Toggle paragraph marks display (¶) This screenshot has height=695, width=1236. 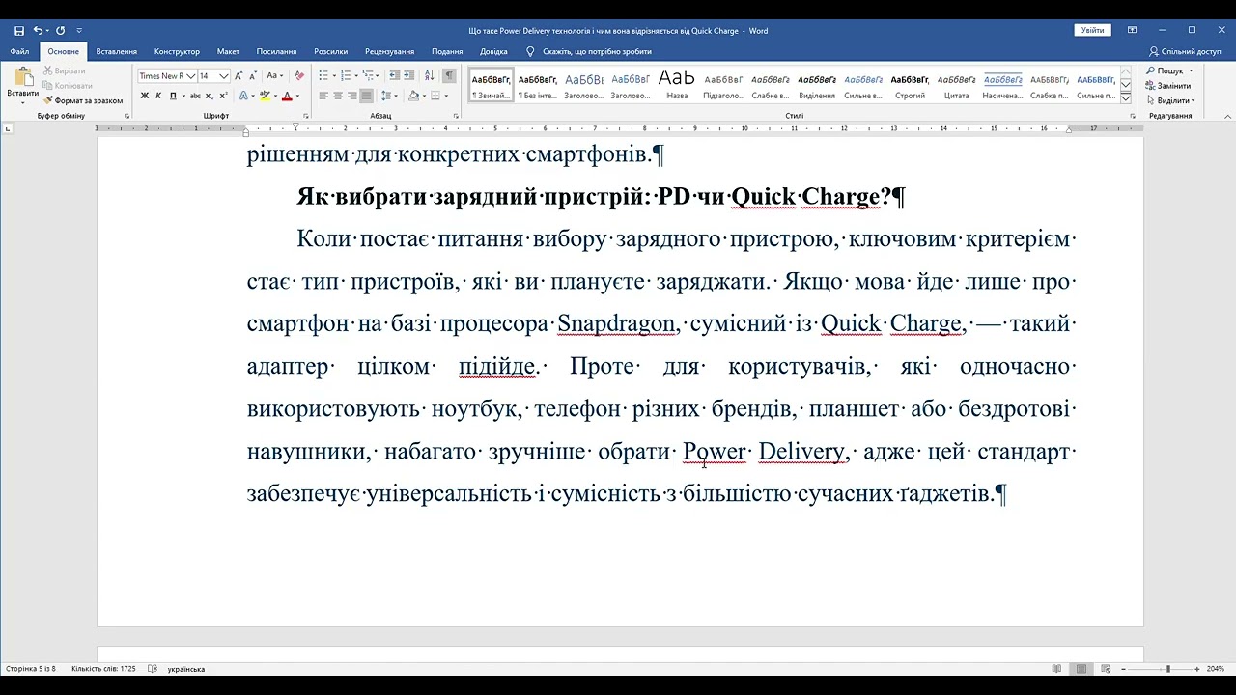point(449,75)
